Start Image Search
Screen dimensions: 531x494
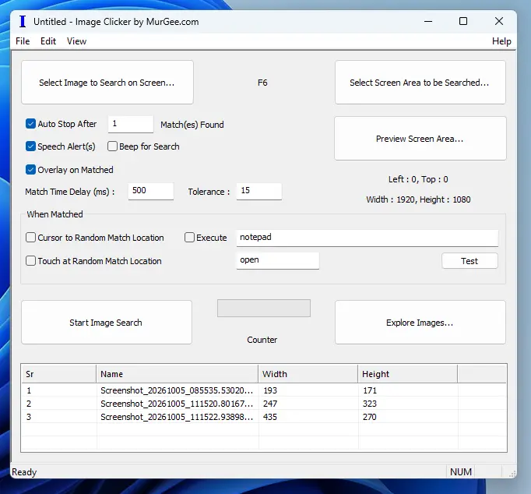[107, 323]
